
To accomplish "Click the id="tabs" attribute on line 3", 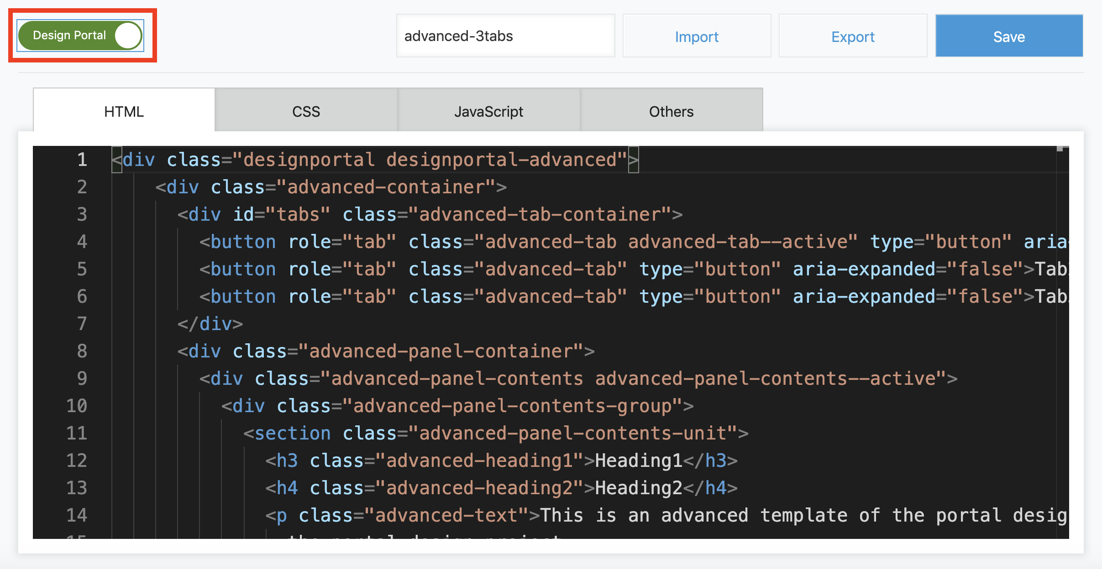I will point(281,214).
